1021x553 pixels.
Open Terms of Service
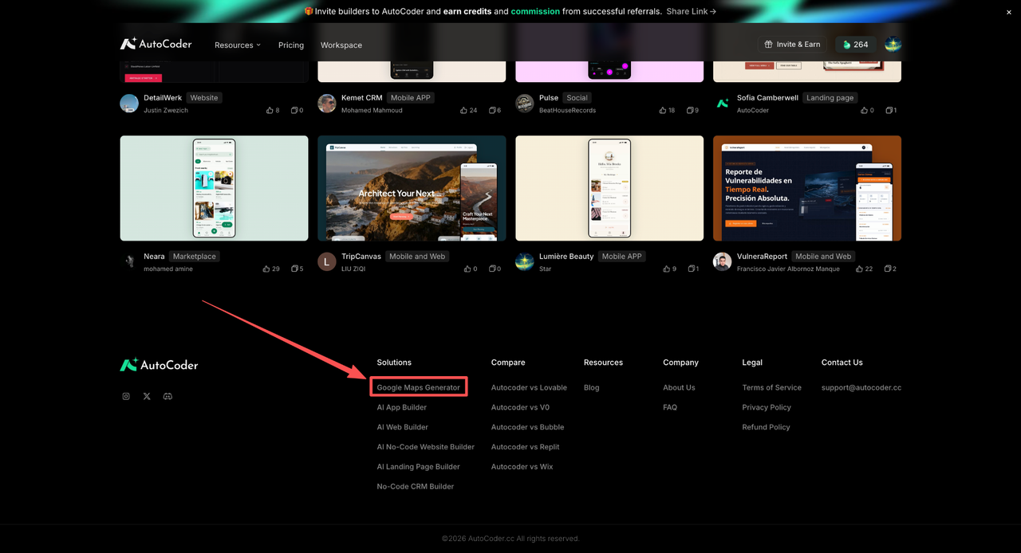[x=772, y=387]
